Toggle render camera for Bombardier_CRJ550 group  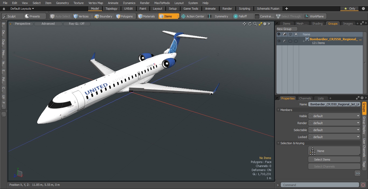pos(284,41)
